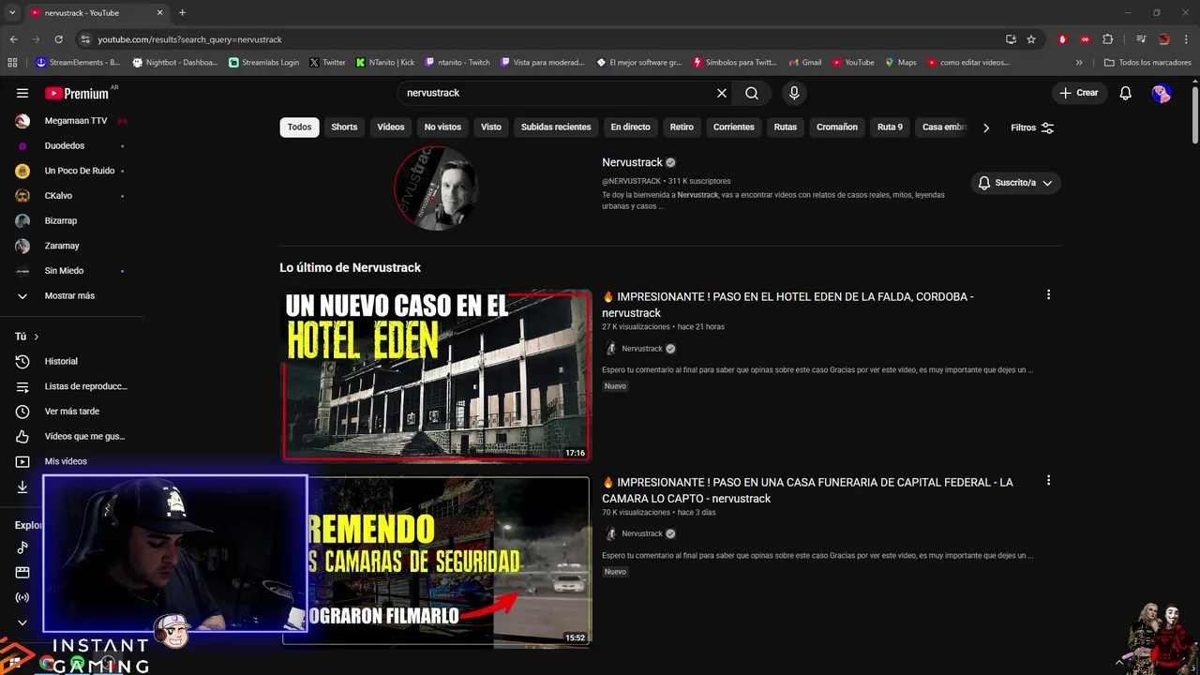Select the No vistos filter chip
1200x675 pixels.
(442, 127)
